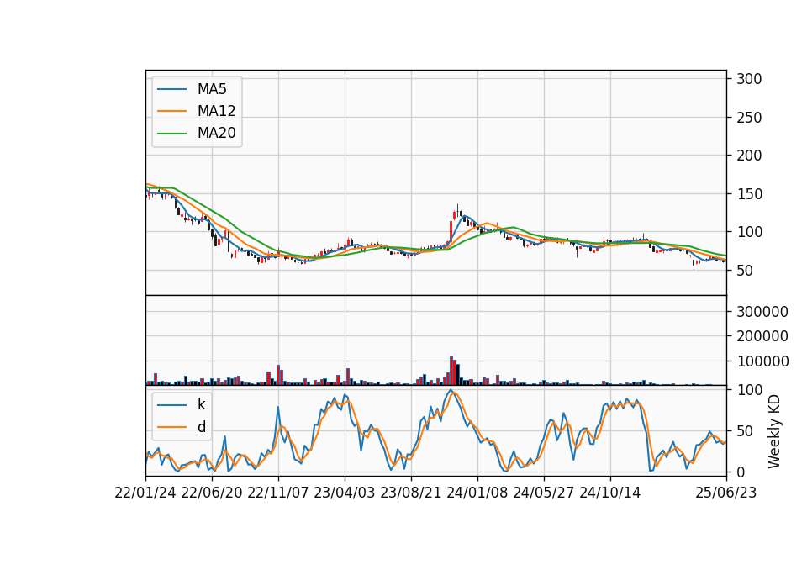The image size is (807, 580).
Task: Click the 150 price axis label
Action: click(749, 194)
